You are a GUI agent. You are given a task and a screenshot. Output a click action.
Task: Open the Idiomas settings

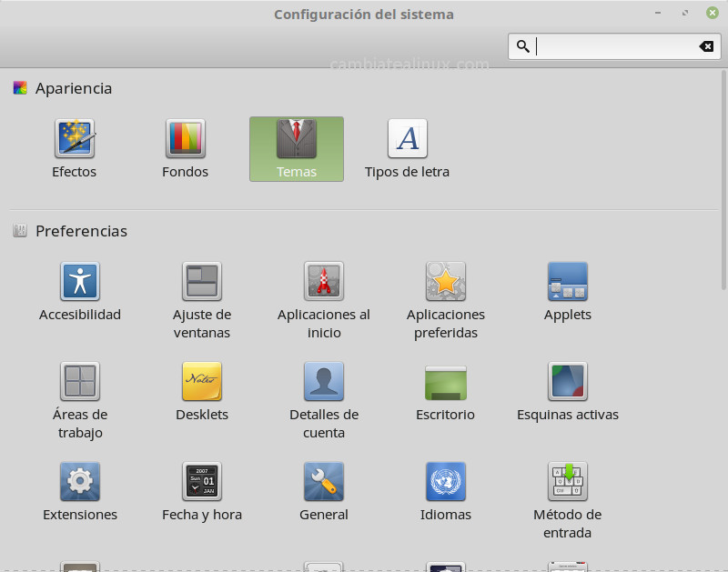[445, 489]
